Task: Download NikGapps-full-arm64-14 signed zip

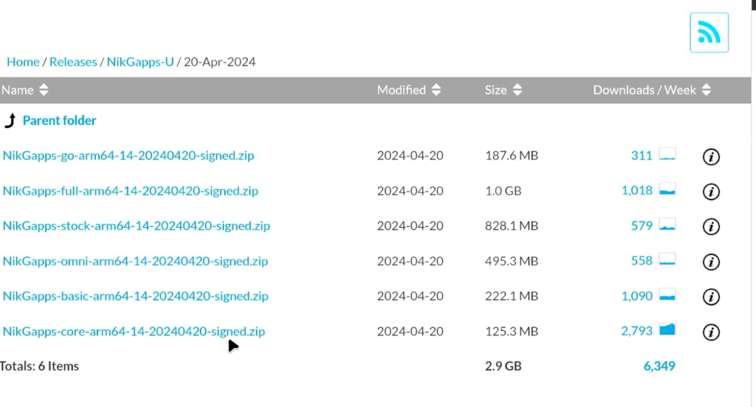Action: click(131, 191)
